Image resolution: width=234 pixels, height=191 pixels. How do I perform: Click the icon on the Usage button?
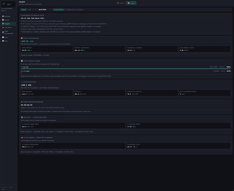(x=129, y=3)
